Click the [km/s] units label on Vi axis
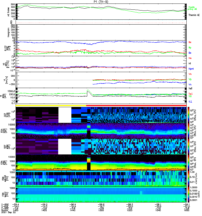Viewport: 202px width, 216px height. pyautogui.click(x=6, y=80)
